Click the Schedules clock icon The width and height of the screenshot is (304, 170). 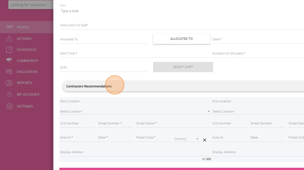[x=9, y=50]
